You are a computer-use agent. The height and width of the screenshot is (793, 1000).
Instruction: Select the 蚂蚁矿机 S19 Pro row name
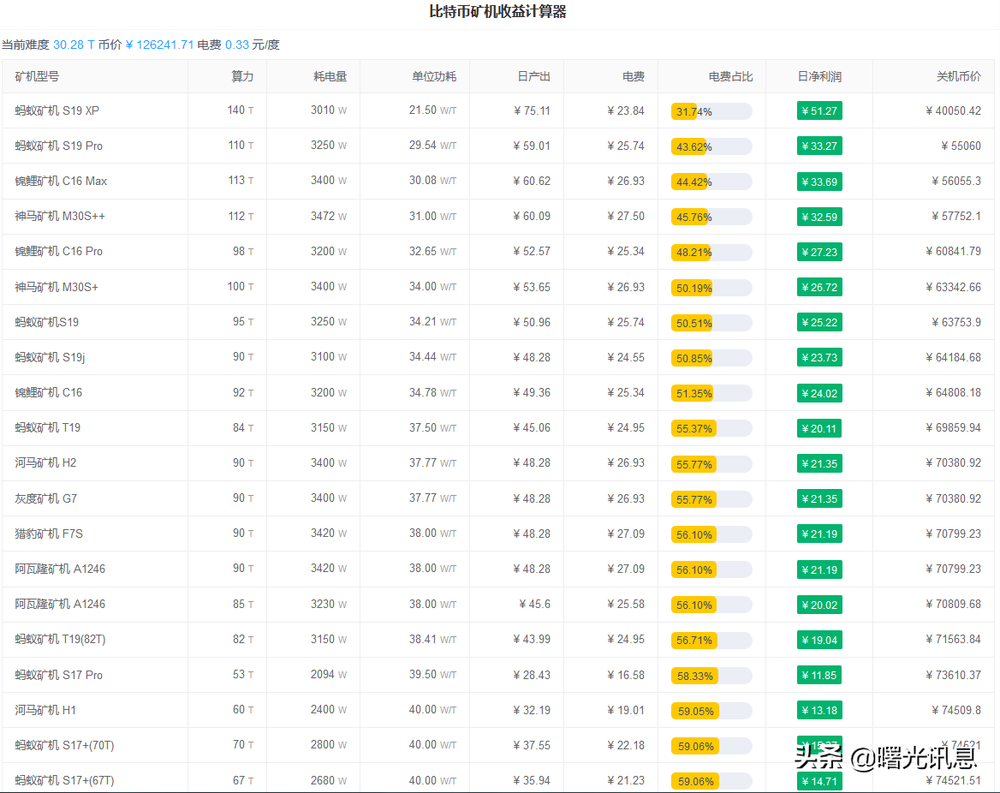tap(59, 146)
